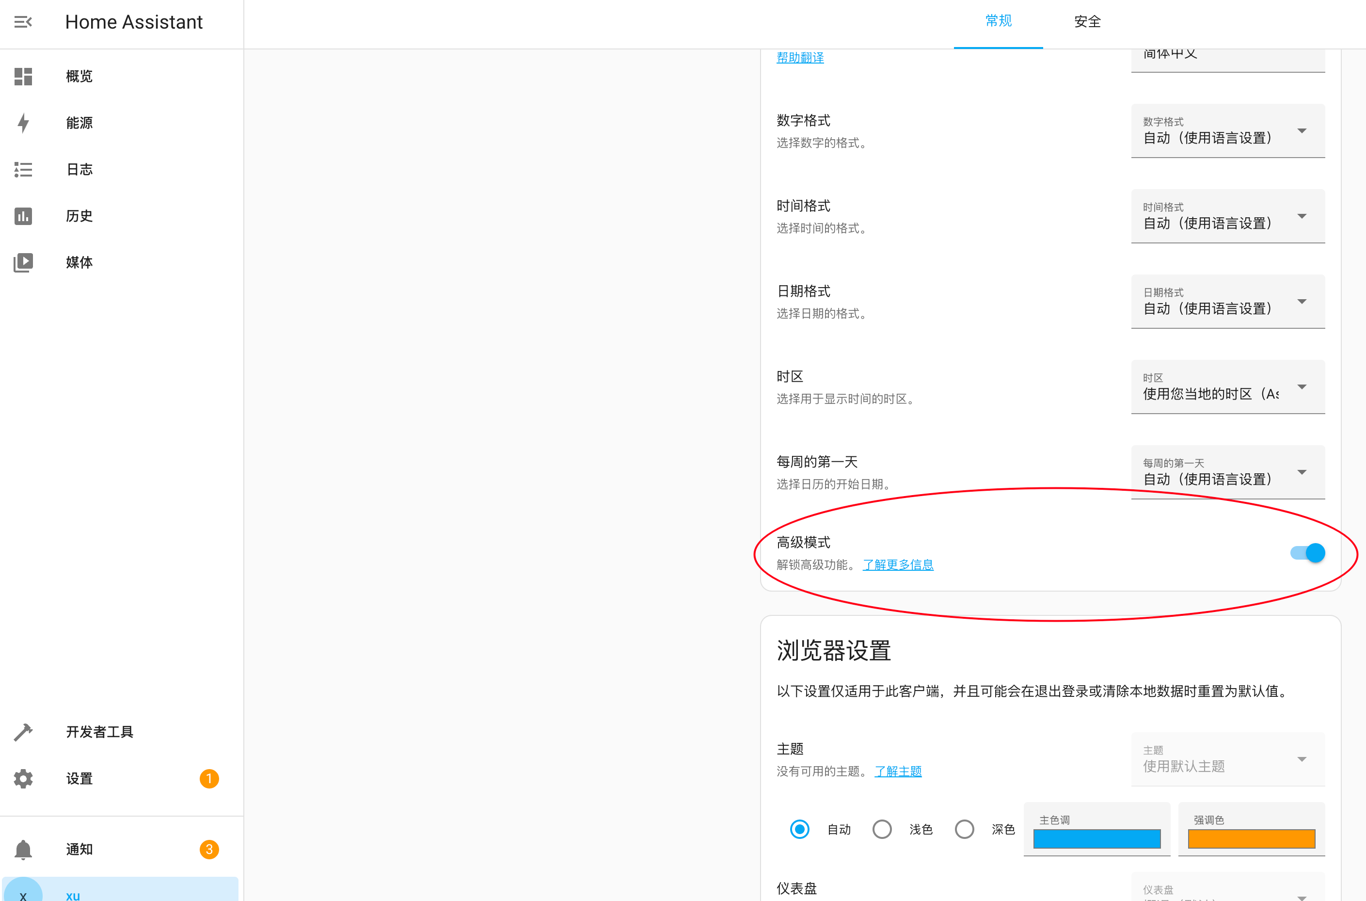Switch to the 安全 tab
Viewport: 1366px width, 901px height.
click(x=1087, y=22)
